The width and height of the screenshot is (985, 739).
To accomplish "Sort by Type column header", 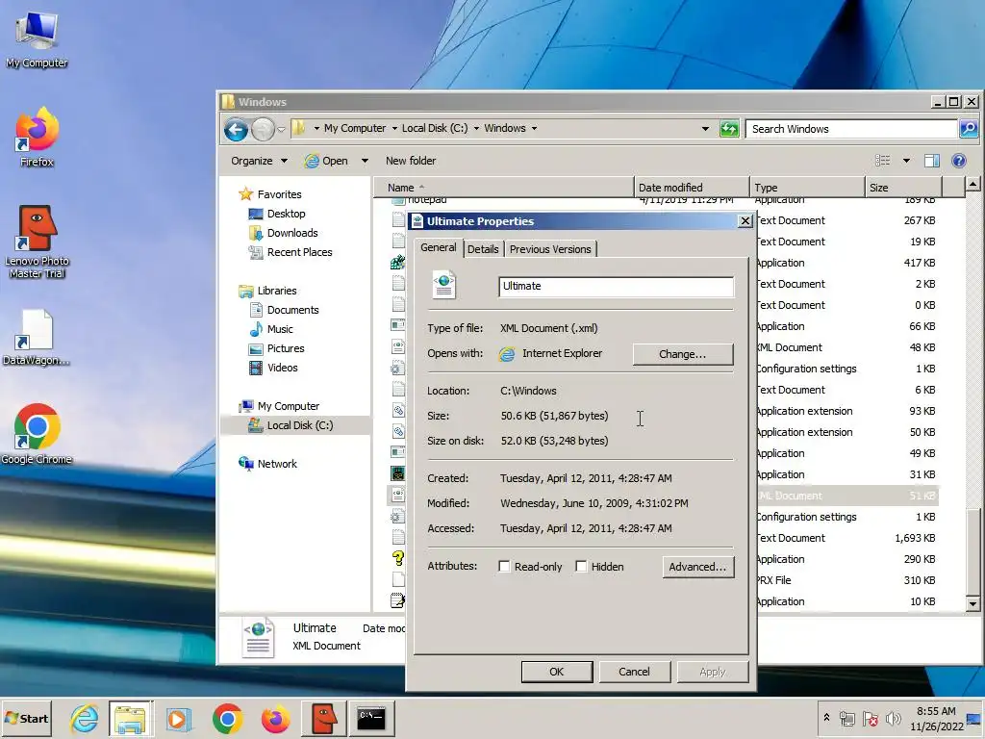I will pos(807,188).
